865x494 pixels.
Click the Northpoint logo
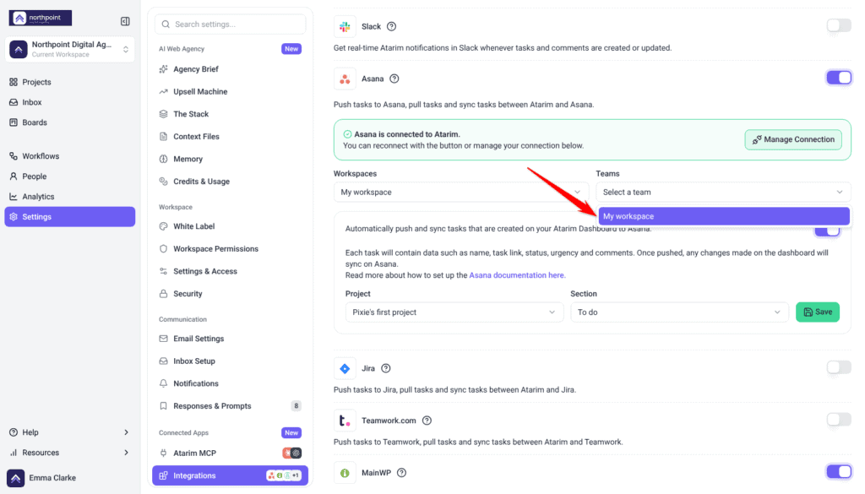[x=41, y=19]
